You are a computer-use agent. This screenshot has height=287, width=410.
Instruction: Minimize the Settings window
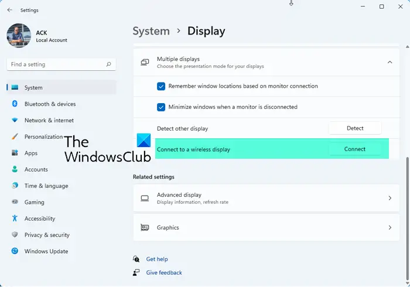coord(363,6)
